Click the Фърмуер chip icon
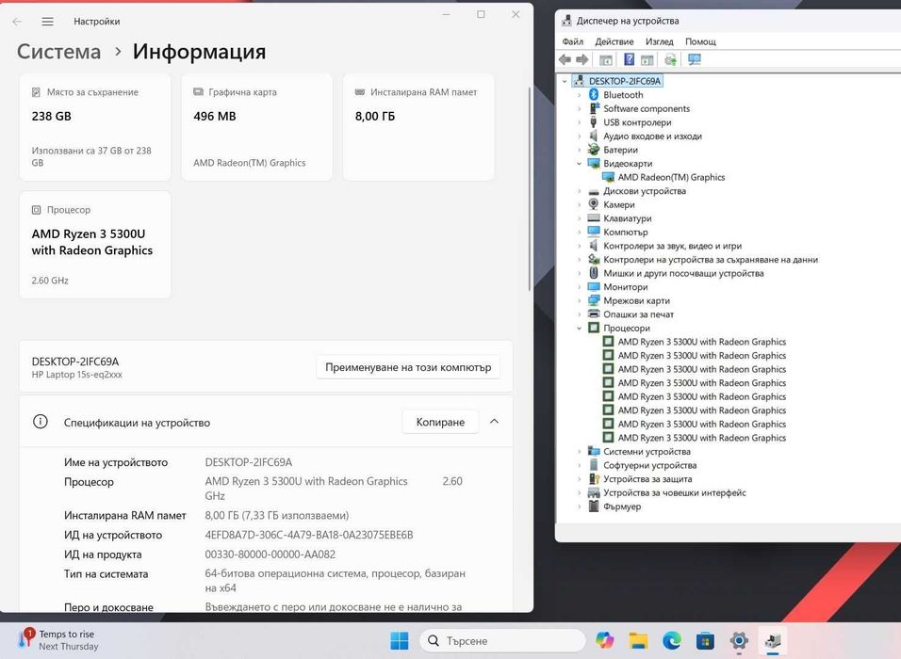The image size is (901, 659). click(x=594, y=506)
